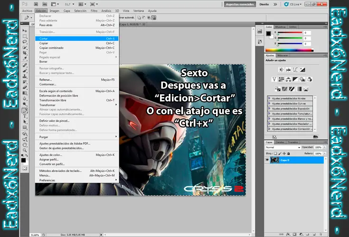
Task: Toggle lock transparent pixels for layer
Action: (x=275, y=154)
